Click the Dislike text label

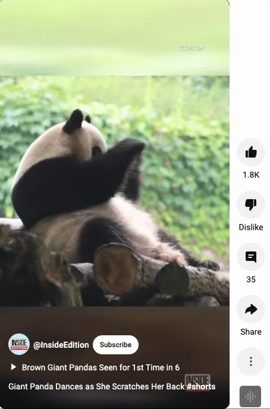[x=251, y=227]
